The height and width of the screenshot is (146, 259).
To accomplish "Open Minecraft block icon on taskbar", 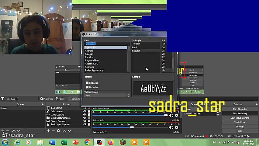I will pyautogui.click(x=123, y=142).
